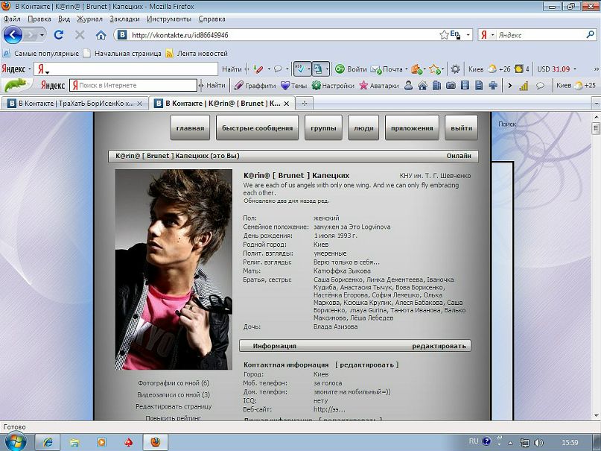Click in the Yandex Bar search field
Image resolution: width=601 pixels, height=451 pixels.
tap(126, 69)
